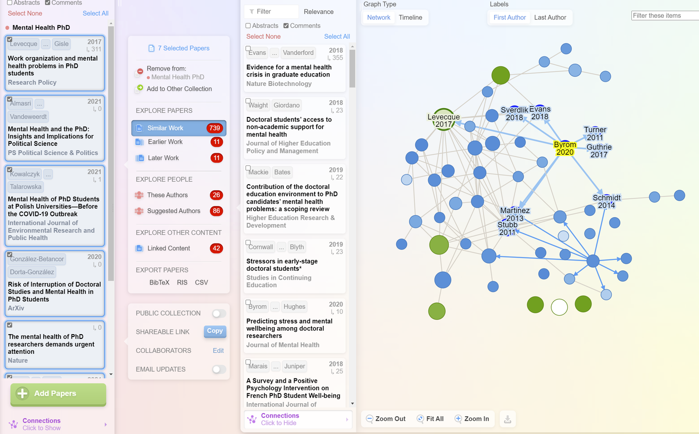The height and width of the screenshot is (434, 699).
Task: Click the Zoom In plus icon
Action: [x=458, y=419]
